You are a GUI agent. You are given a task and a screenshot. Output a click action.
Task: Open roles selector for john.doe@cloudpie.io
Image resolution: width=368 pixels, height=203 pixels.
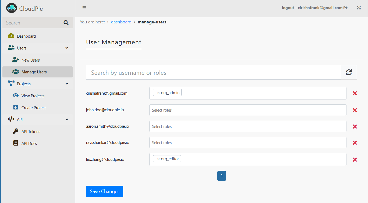coord(248,110)
